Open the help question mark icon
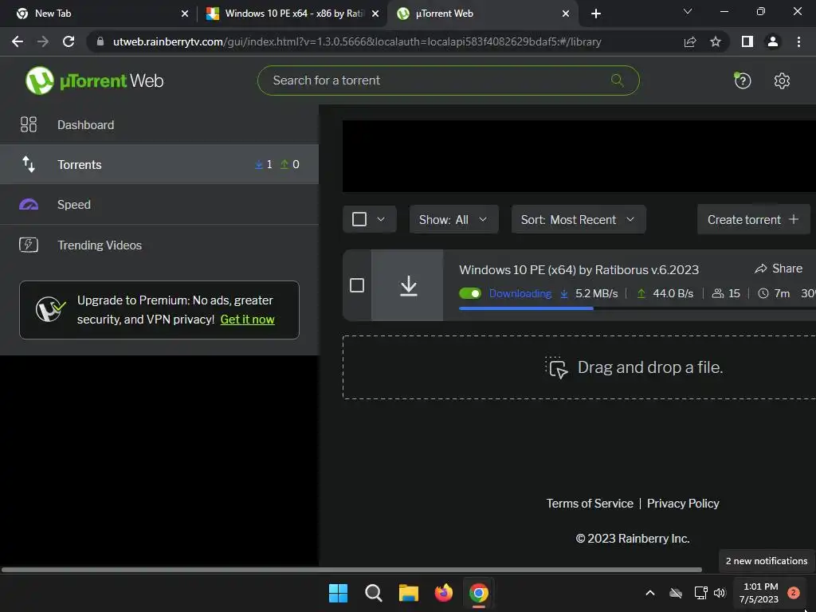This screenshot has height=612, width=816. coord(742,80)
